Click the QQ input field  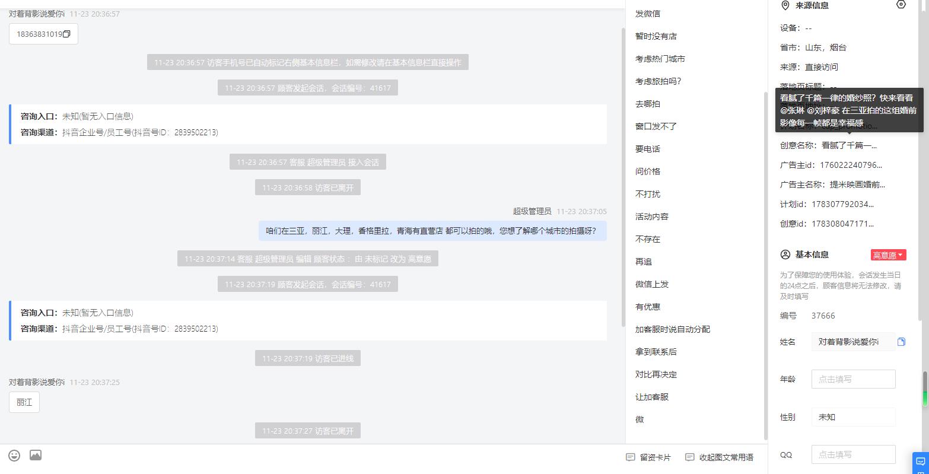click(x=853, y=454)
